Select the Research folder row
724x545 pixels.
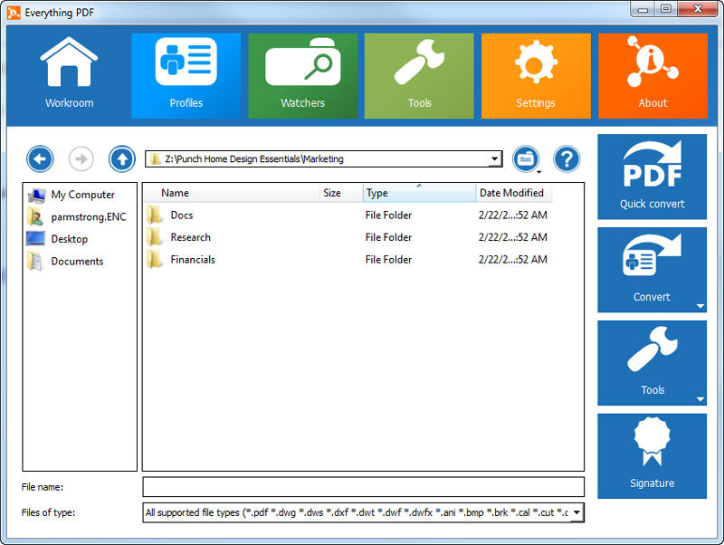348,237
